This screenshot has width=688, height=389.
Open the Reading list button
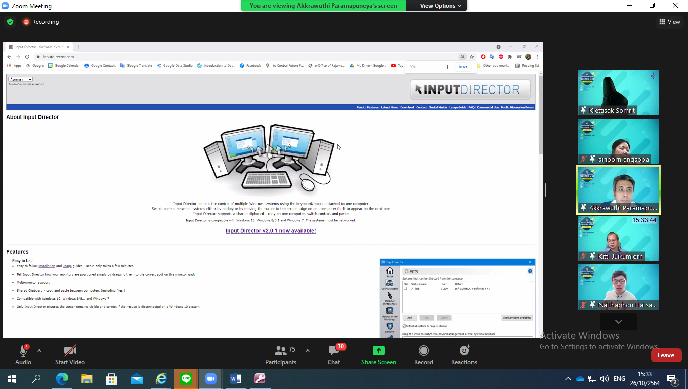(x=527, y=65)
